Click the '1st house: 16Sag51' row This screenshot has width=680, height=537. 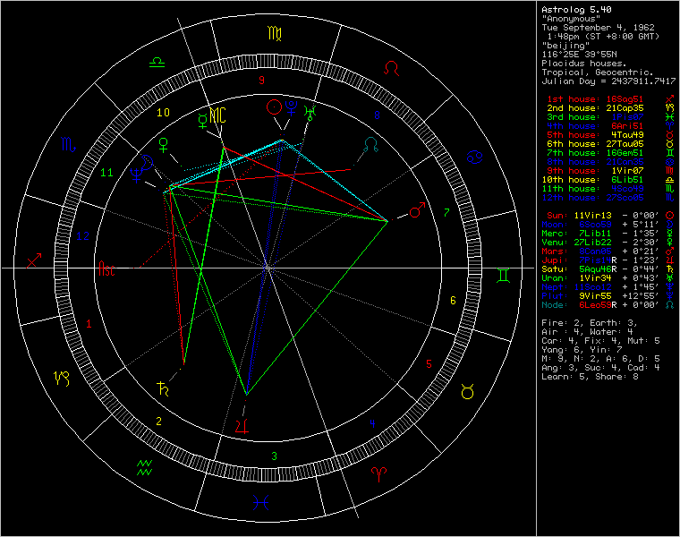[610, 99]
